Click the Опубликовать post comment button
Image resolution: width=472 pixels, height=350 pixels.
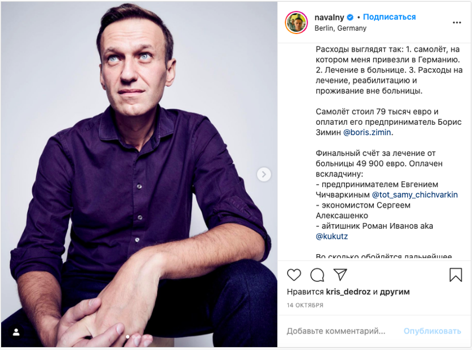click(x=432, y=331)
